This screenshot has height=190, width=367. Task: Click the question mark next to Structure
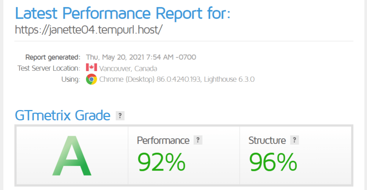pyautogui.click(x=294, y=140)
